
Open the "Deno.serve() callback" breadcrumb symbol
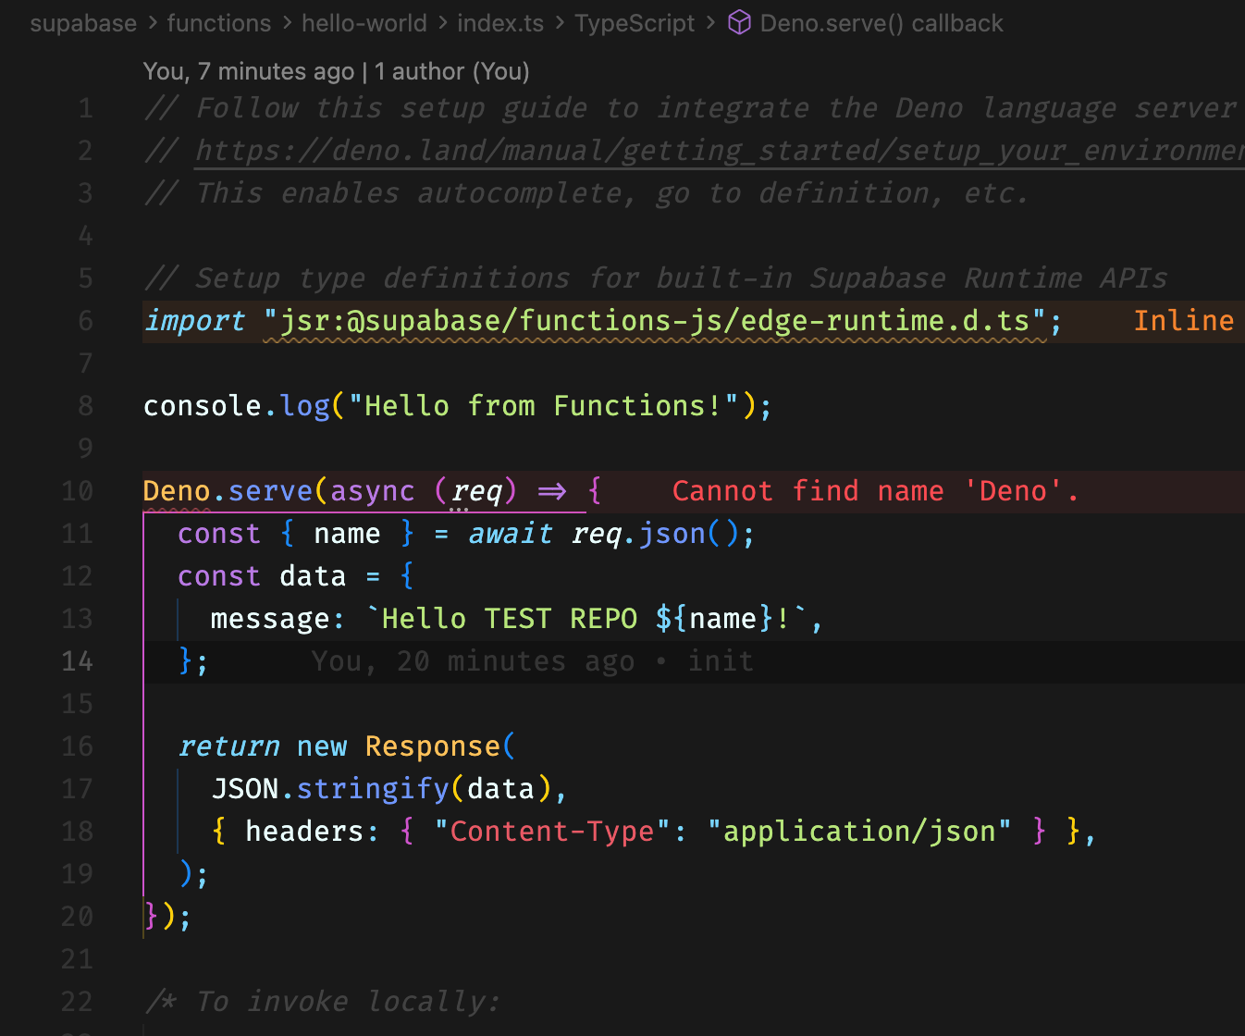[x=881, y=23]
